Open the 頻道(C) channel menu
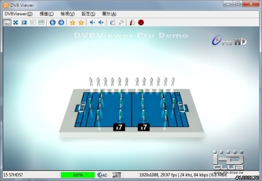Image resolution: width=262 pixels, height=181 pixels. 47,14
